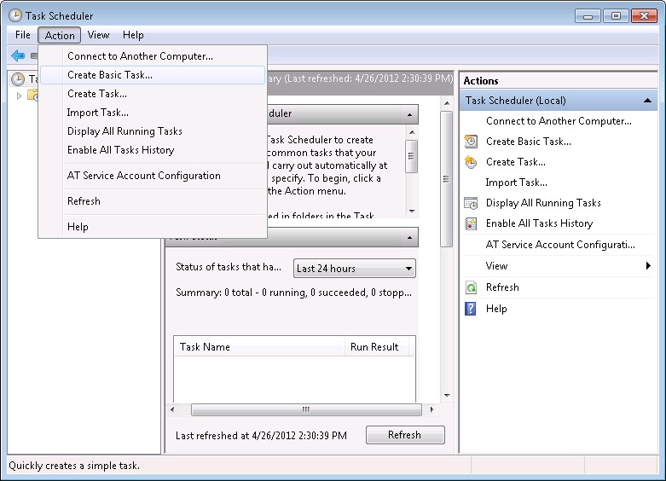Expand the View submenu arrow in Actions pane
666x481 pixels.
coord(648,266)
